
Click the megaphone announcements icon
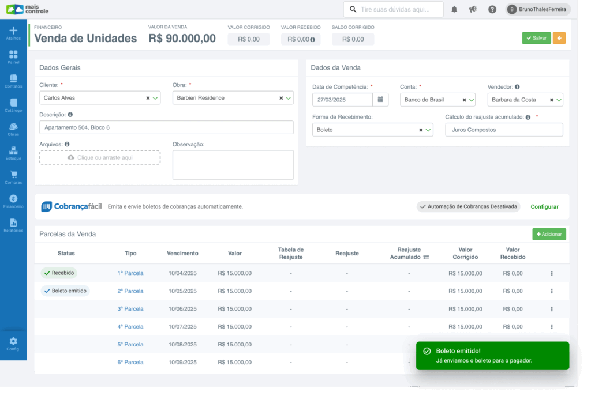coord(473,9)
